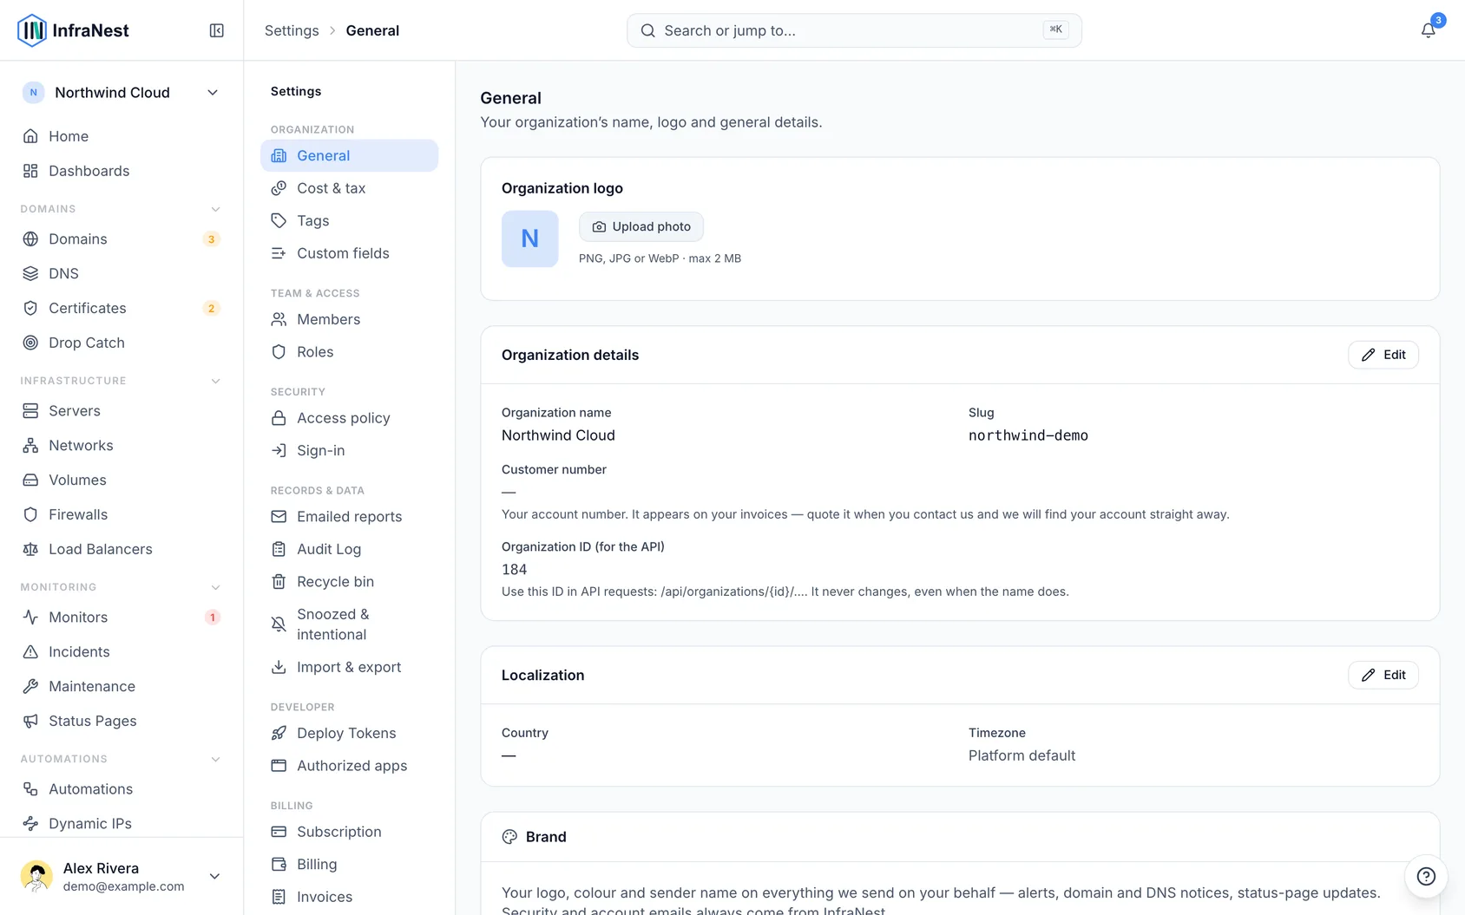Click the organization logo N thumbnail
This screenshot has width=1465, height=915.
pos(529,239)
